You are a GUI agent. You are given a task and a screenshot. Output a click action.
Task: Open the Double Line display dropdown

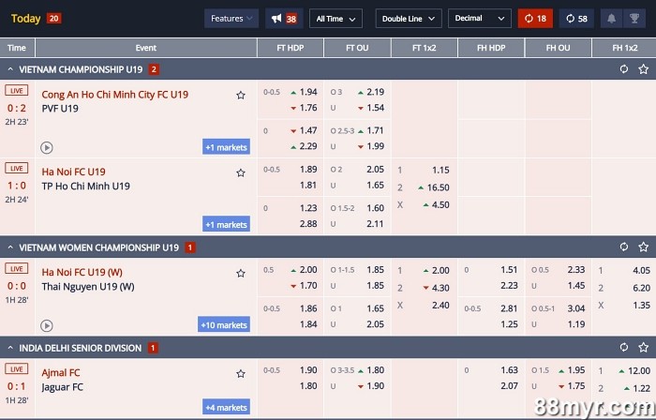click(409, 19)
